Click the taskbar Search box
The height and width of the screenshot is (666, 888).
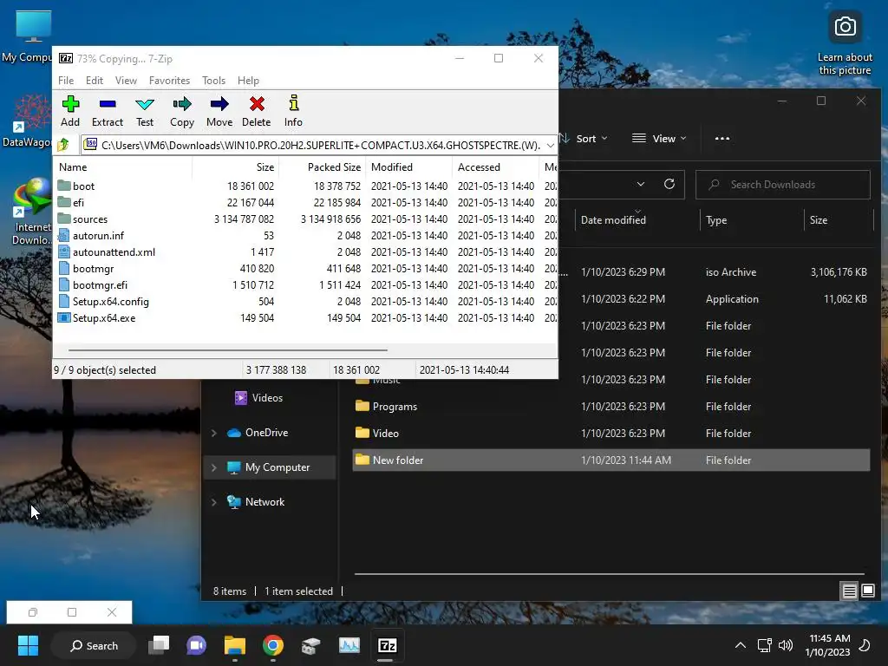[x=94, y=645]
